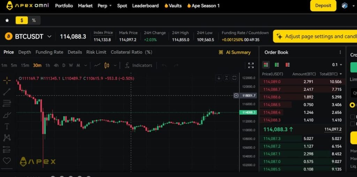Screen dimensions: 357x177
Task: Go to the Market page
Action: [x=85, y=6]
